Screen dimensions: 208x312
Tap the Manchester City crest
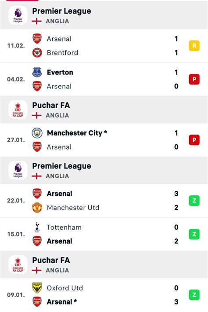pyautogui.click(x=37, y=133)
